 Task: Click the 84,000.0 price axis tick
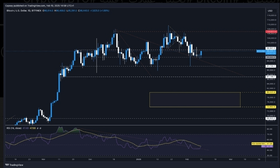pyautogui.click(x=271, y=84)
